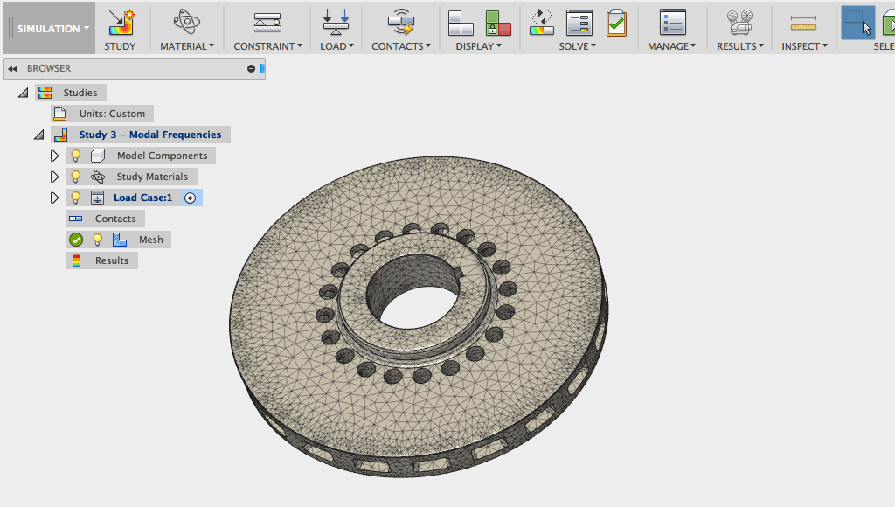Click the Material atom icon in the toolbar
Viewport: 895px width, 507px height.
tap(186, 23)
